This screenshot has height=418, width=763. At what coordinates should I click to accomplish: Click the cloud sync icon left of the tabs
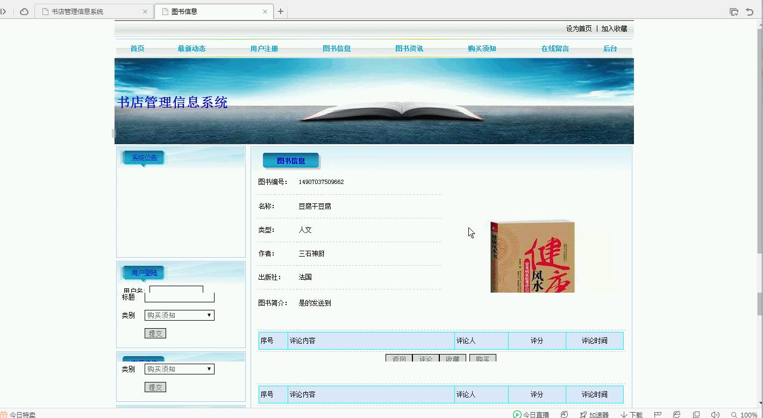[x=24, y=11]
